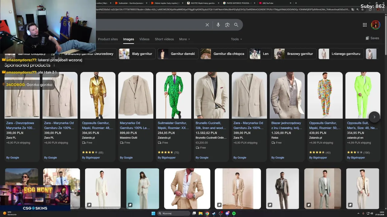Screen dimensions: 387x217
Task: Filter by Len chip
Action: pos(261,54)
